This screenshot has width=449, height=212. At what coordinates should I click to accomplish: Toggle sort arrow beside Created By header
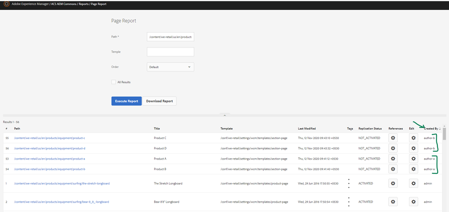point(440,129)
